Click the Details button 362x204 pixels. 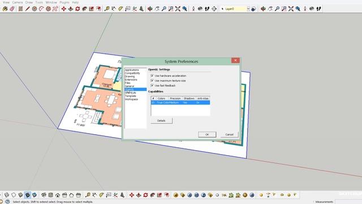tap(161, 121)
